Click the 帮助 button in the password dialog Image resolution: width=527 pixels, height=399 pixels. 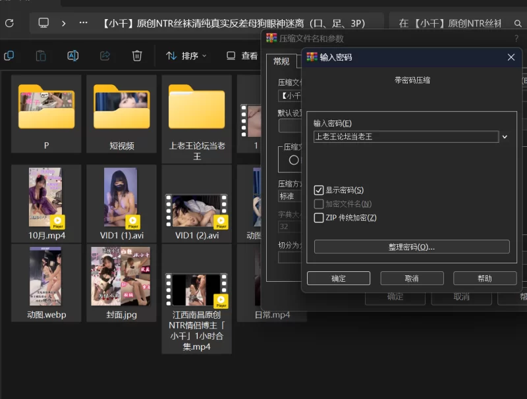click(x=484, y=279)
